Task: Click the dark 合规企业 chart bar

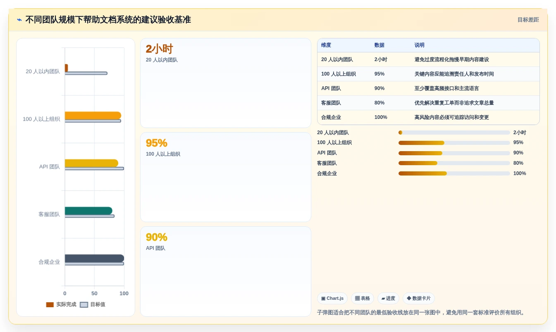Action: tap(94, 258)
